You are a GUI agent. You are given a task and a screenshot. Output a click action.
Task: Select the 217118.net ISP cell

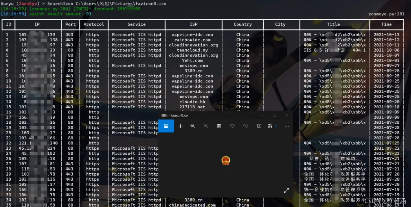click(192, 107)
